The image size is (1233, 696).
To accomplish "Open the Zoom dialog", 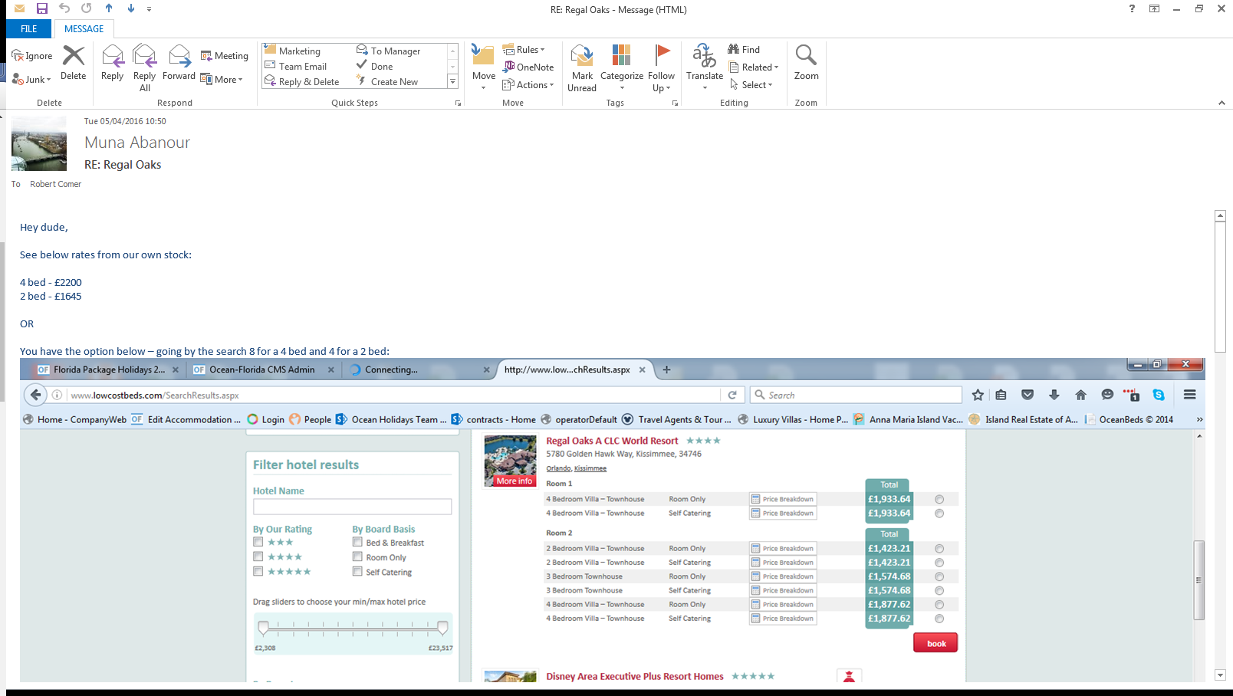I will [x=806, y=63].
